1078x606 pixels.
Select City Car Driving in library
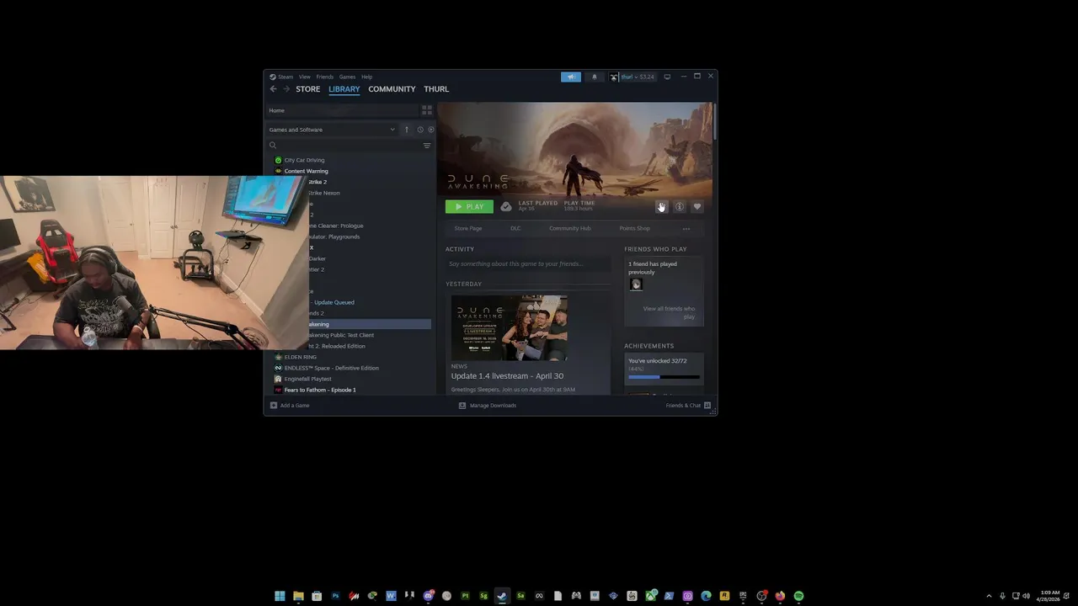(304, 160)
